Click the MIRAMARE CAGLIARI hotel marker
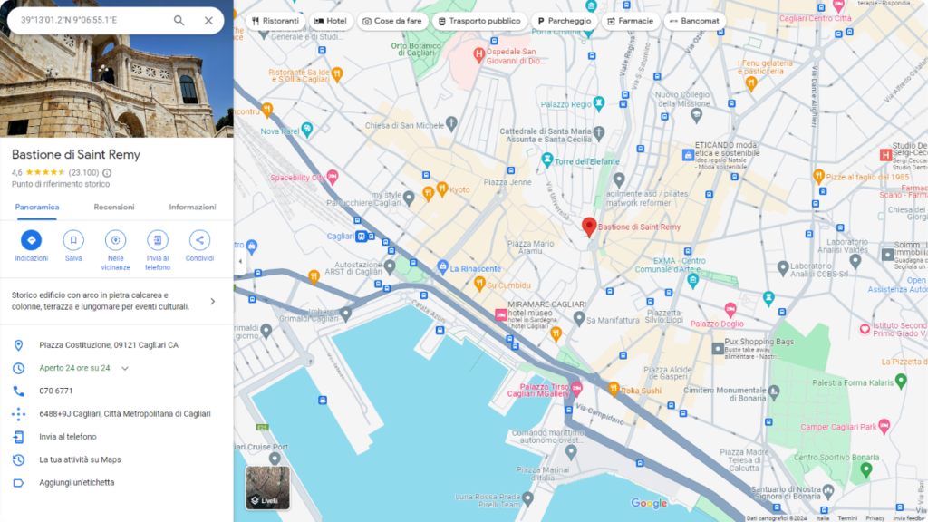The image size is (928, 522). [x=501, y=314]
